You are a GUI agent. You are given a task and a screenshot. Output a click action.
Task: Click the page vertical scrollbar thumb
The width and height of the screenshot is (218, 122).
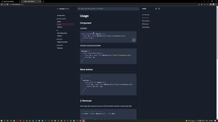(x=217, y=33)
